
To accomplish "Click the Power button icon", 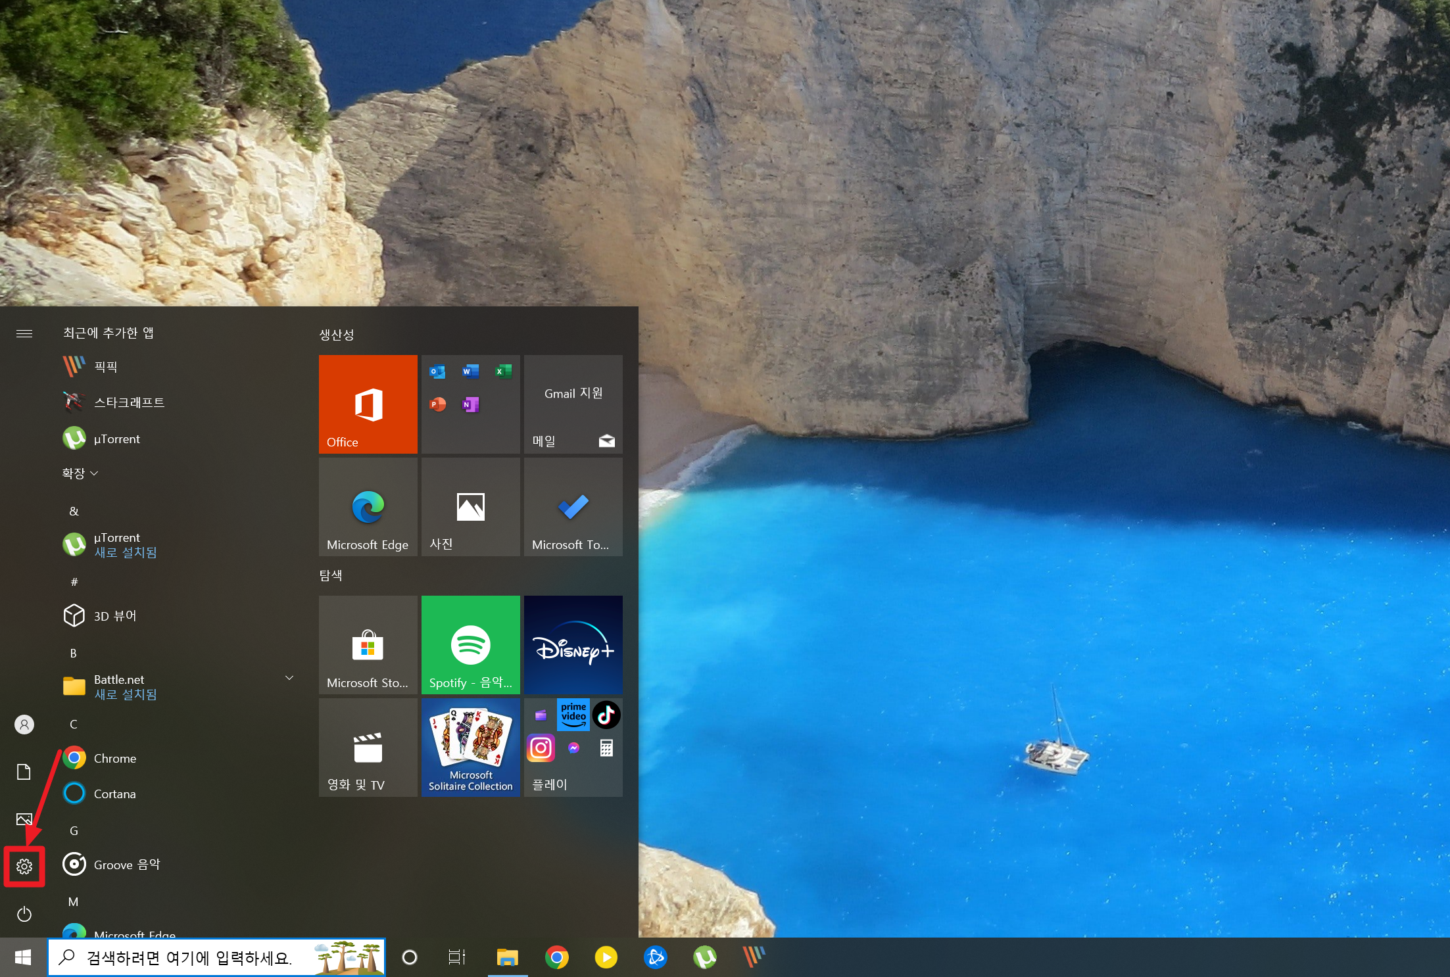I will tap(24, 914).
